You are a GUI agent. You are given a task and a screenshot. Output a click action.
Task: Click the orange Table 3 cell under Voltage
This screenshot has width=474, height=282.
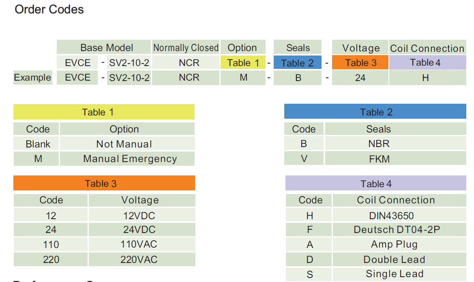(x=360, y=63)
